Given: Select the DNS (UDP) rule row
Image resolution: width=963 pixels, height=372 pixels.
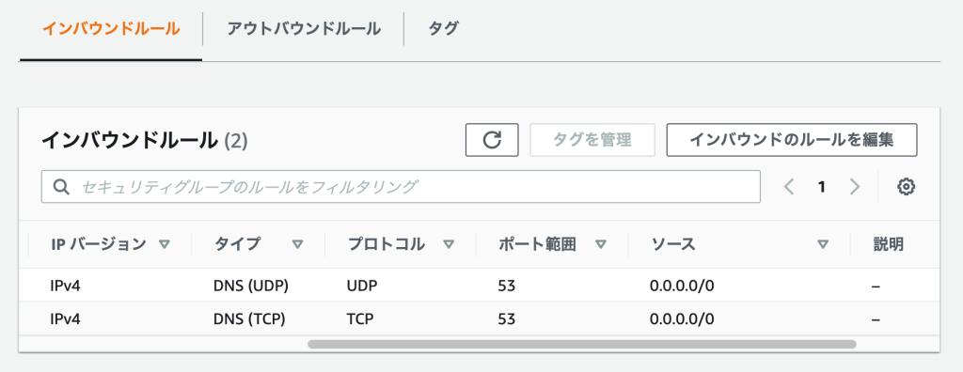Looking at the screenshot, I should [479, 286].
